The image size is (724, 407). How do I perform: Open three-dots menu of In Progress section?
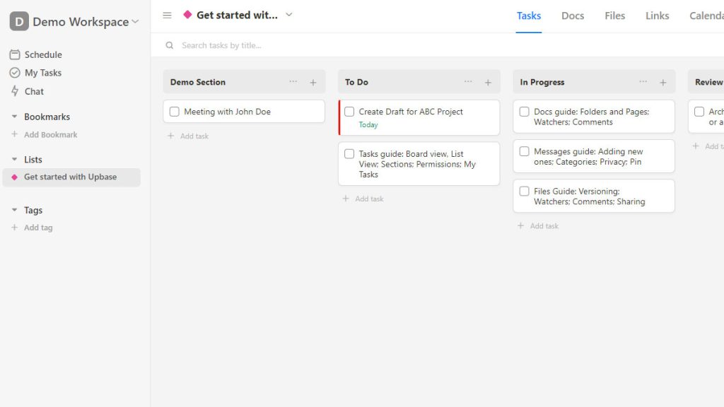tap(643, 82)
